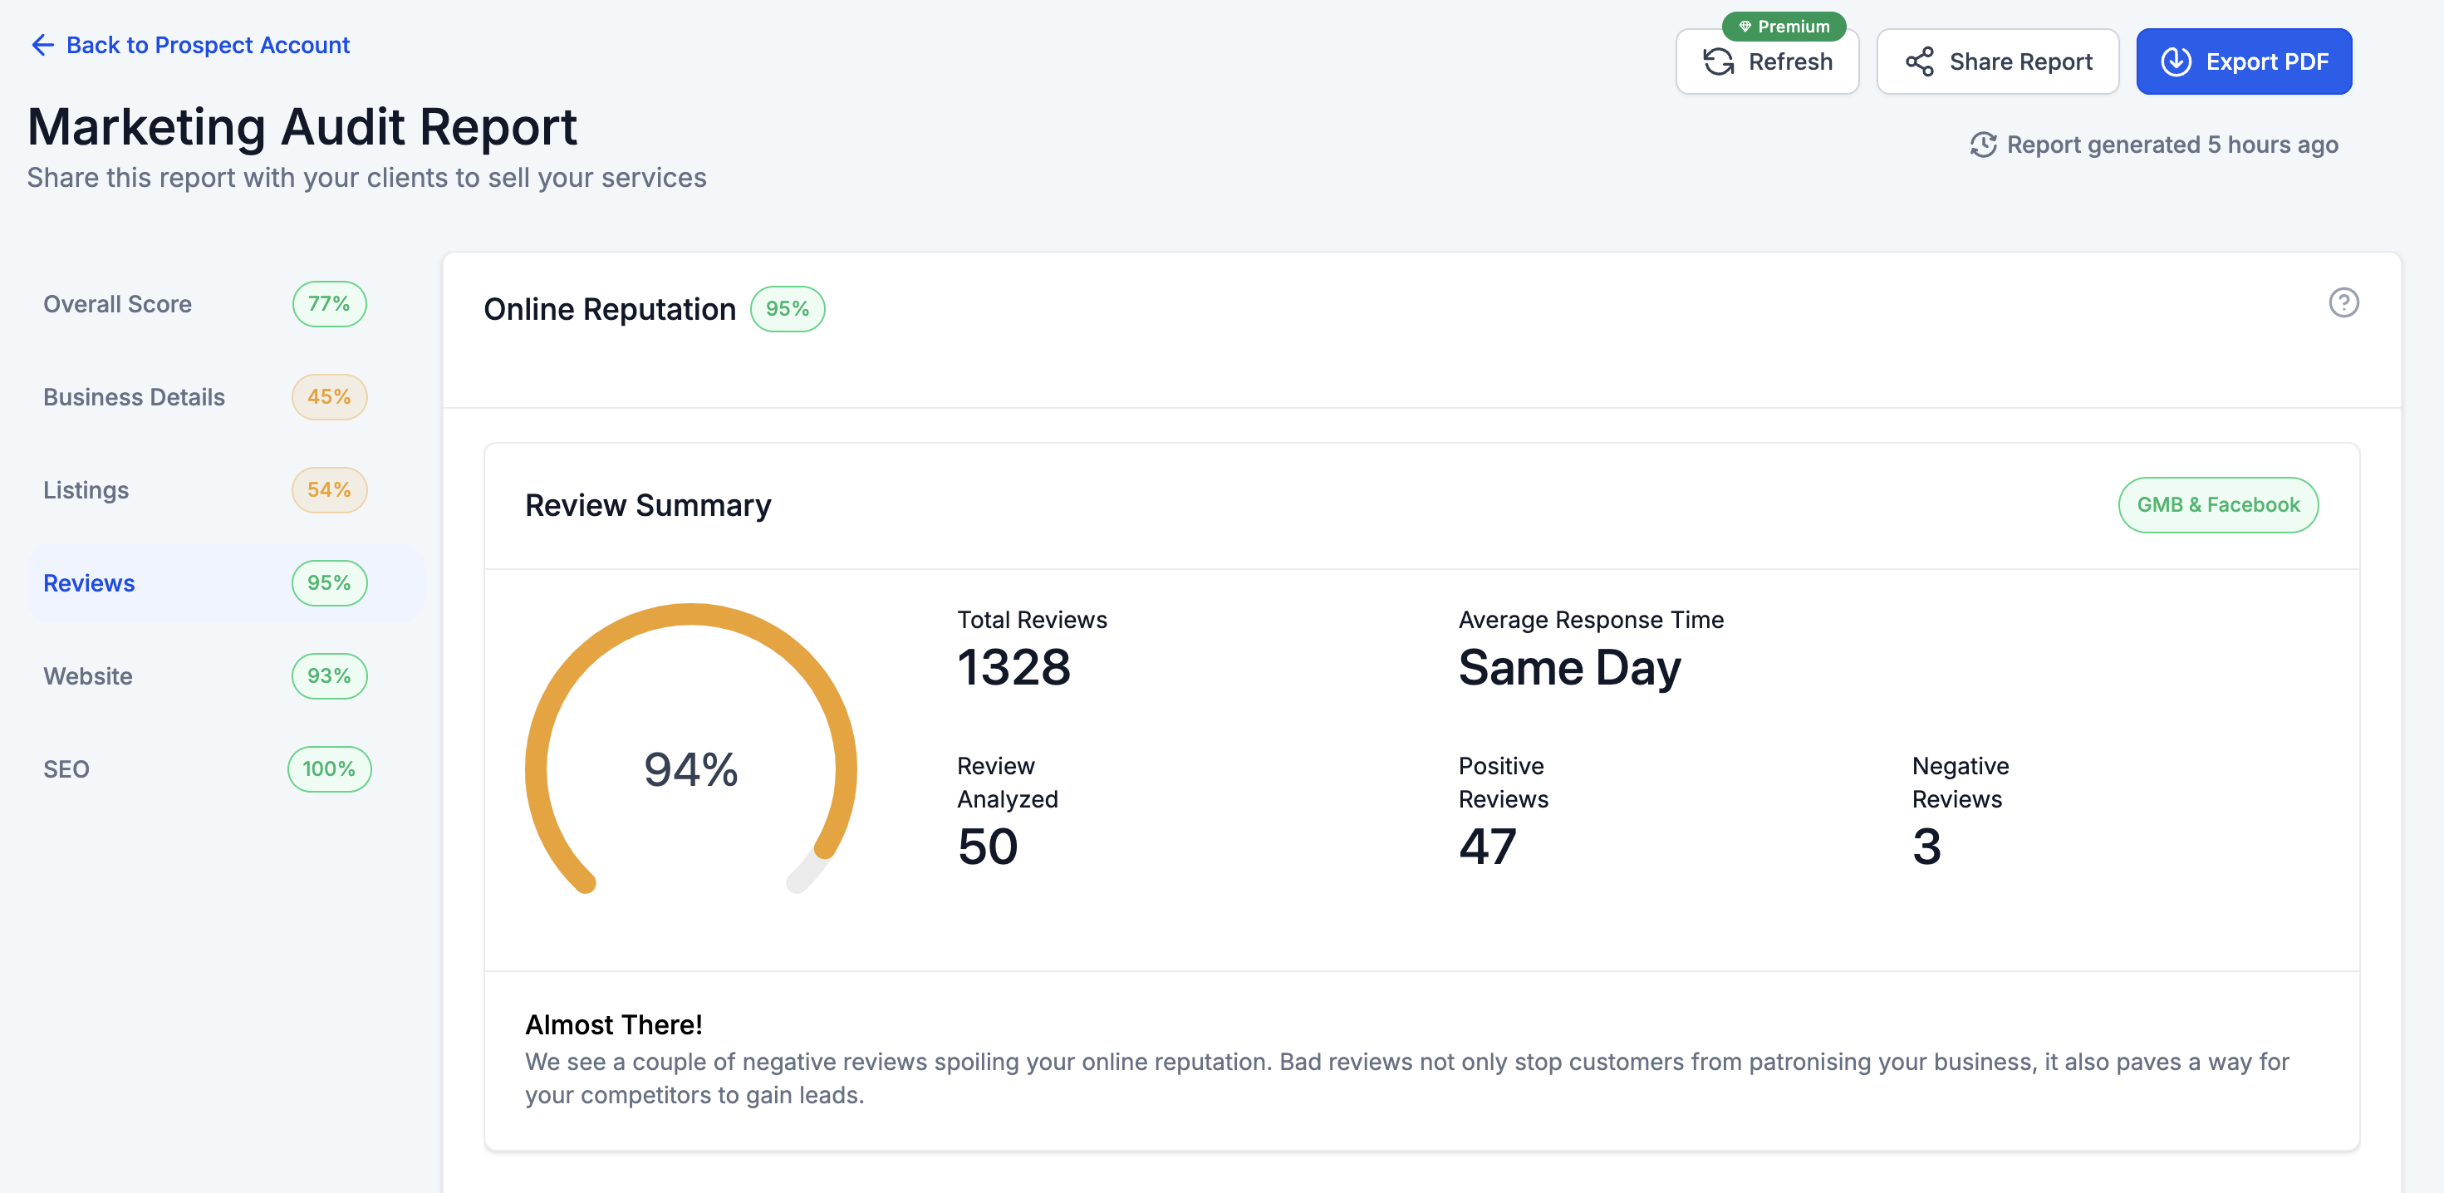Click the share nodes icon
The height and width of the screenshot is (1193, 2444).
coord(1919,61)
